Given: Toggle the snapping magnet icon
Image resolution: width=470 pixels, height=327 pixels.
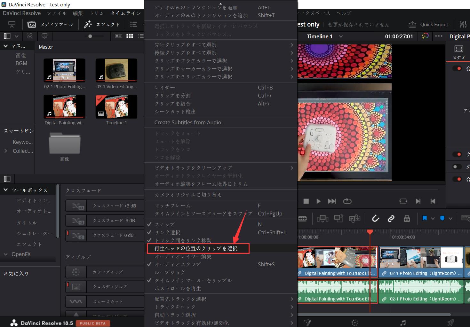Looking at the screenshot, I should 376,219.
